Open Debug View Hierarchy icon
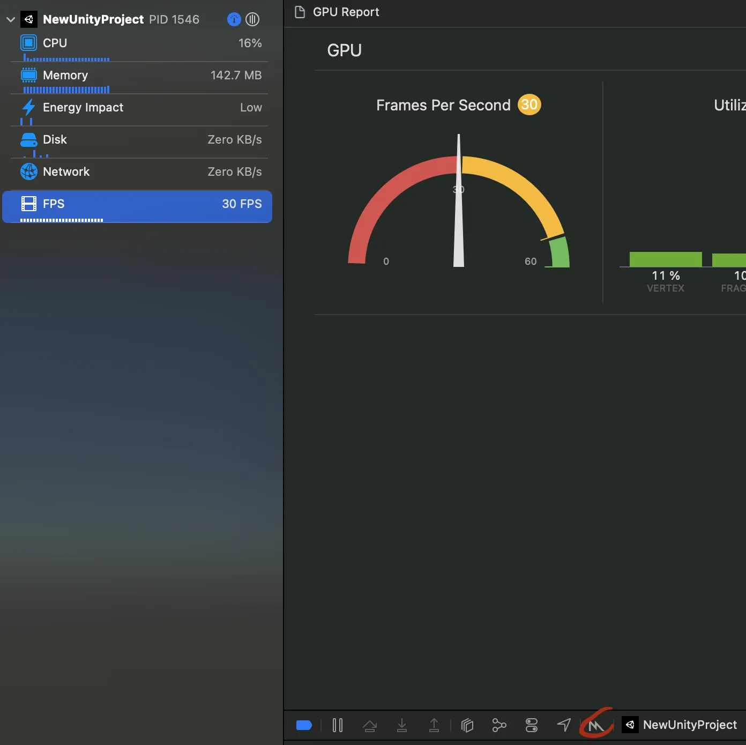Viewport: 746px width, 745px height. tap(467, 725)
